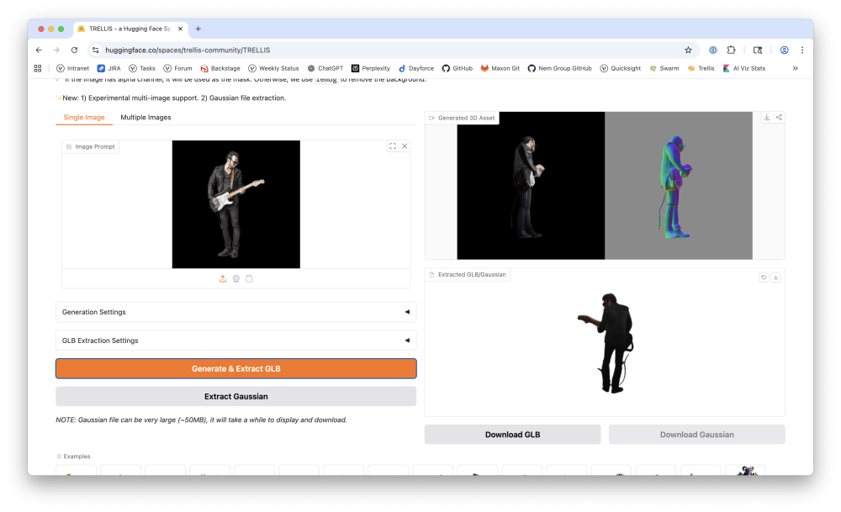Download the extracted GLB from the viewer

coord(775,277)
